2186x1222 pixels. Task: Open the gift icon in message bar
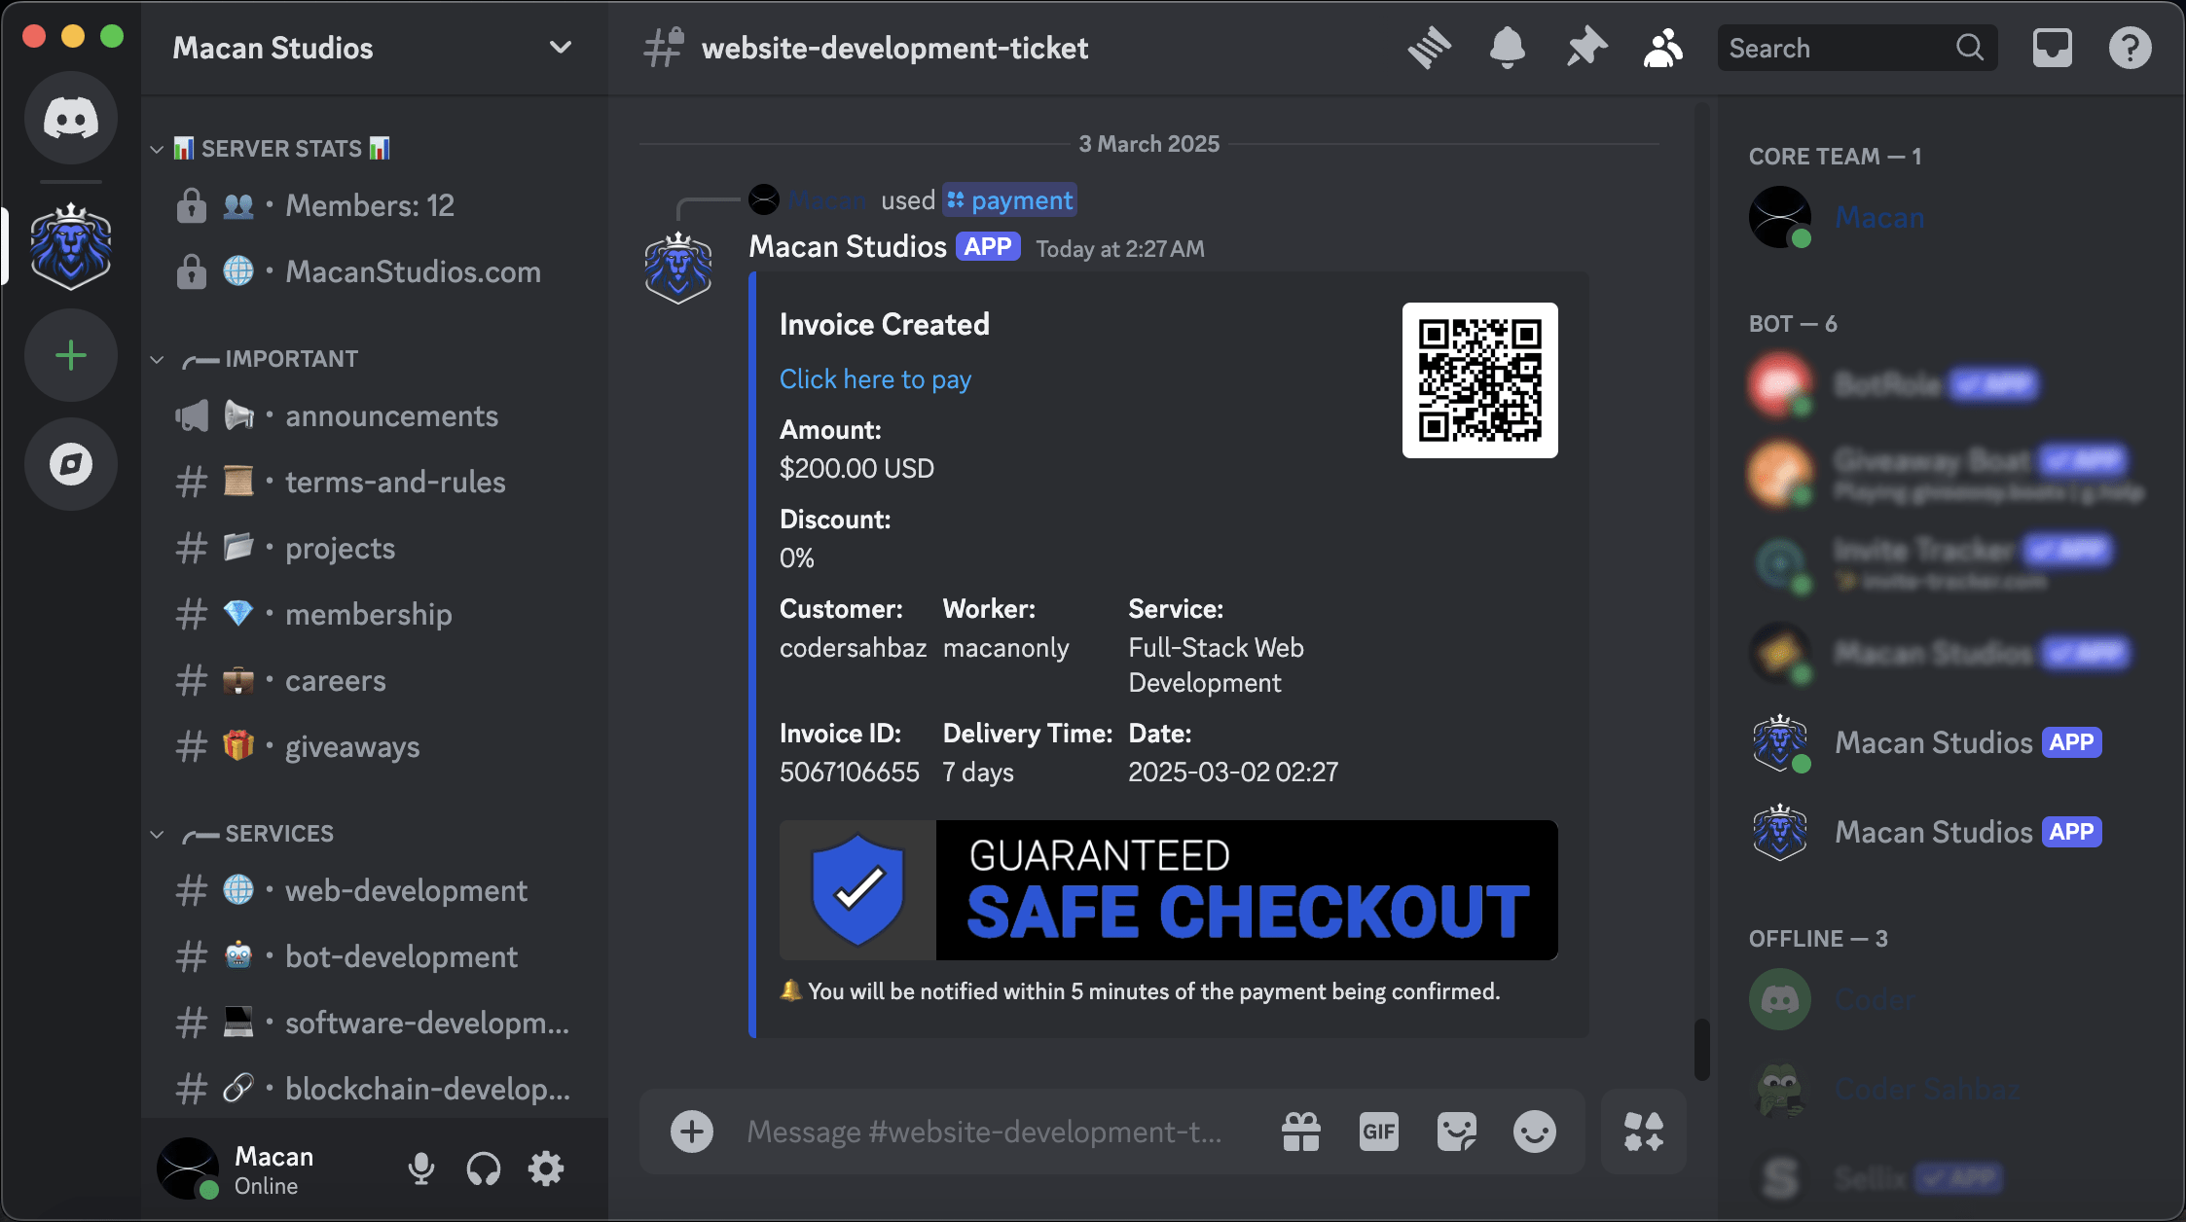pyautogui.click(x=1301, y=1132)
